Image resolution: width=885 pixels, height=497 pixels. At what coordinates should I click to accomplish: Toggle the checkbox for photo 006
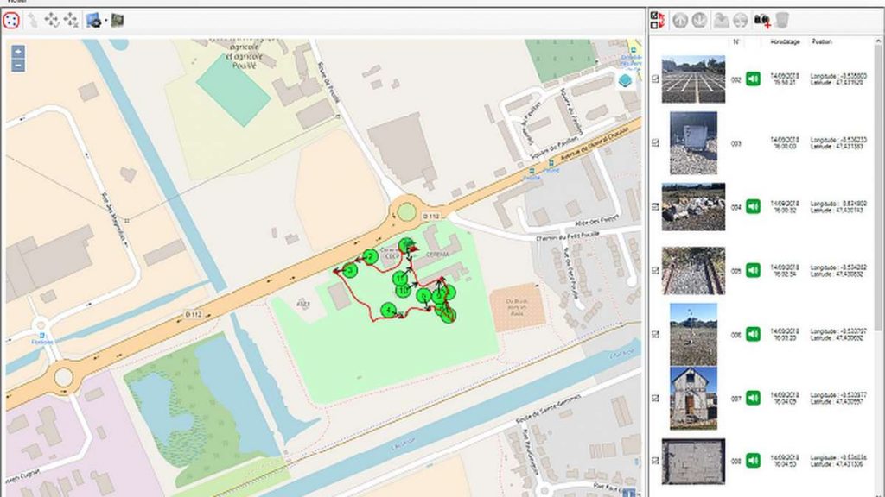tap(655, 334)
